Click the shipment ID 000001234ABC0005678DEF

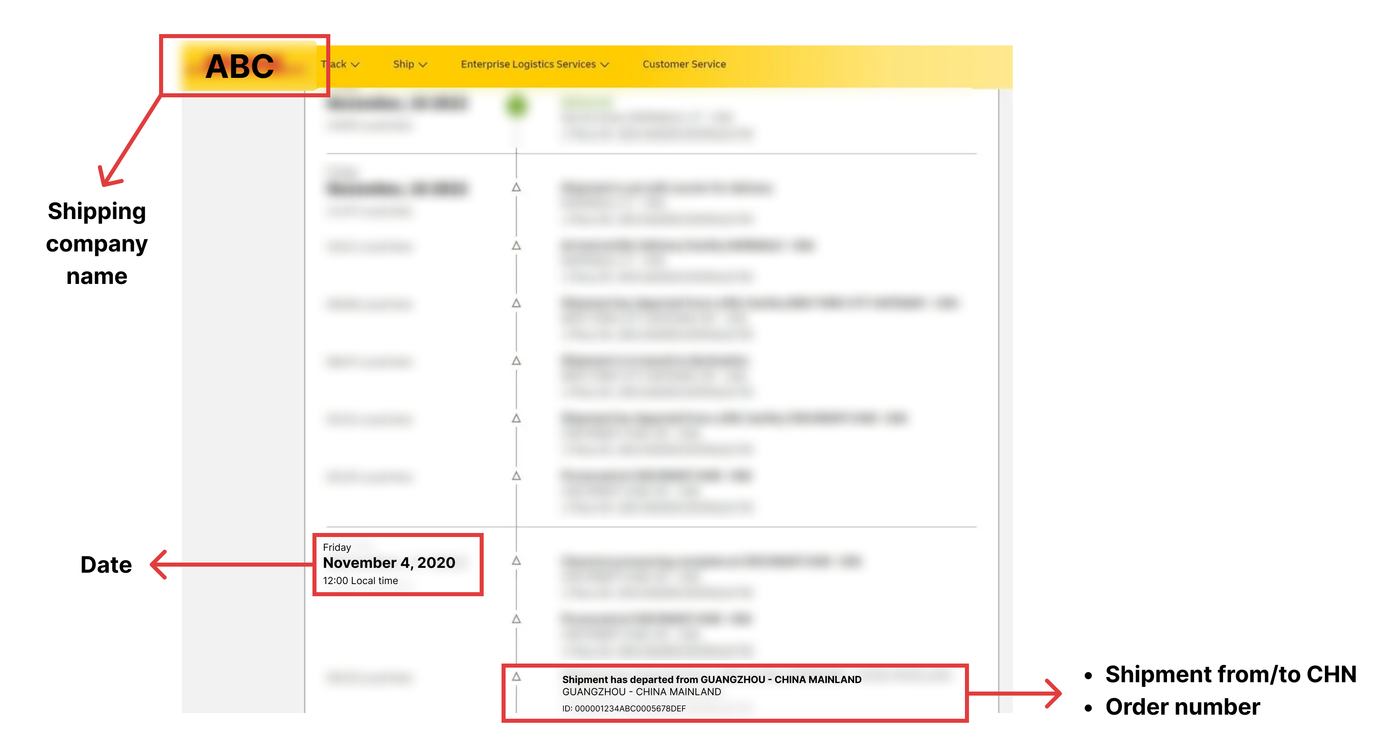(624, 709)
